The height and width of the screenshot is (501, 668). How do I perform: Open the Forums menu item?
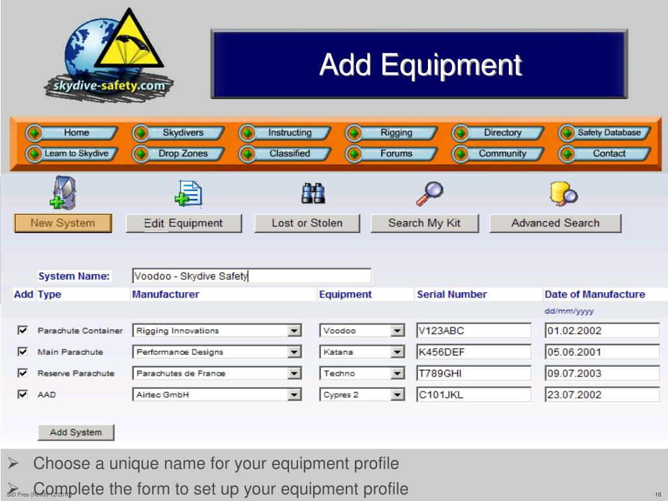[x=392, y=153]
